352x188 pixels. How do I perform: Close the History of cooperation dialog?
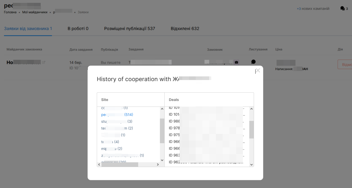click(258, 70)
